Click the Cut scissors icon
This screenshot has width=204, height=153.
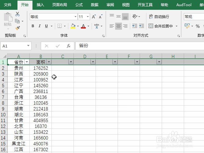(x=17, y=14)
